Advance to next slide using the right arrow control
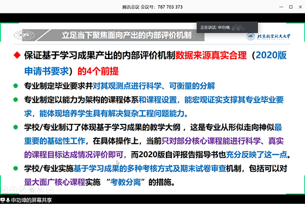Image resolution: width=305 pixels, height=204 pixels. click(x=14, y=190)
